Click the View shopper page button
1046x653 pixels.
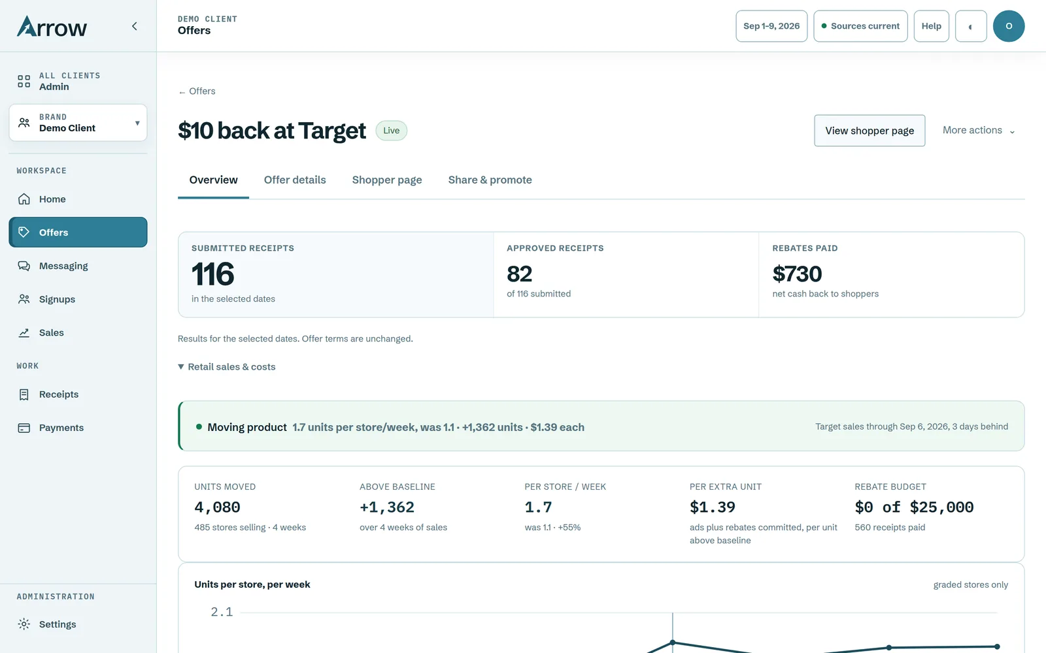869,131
